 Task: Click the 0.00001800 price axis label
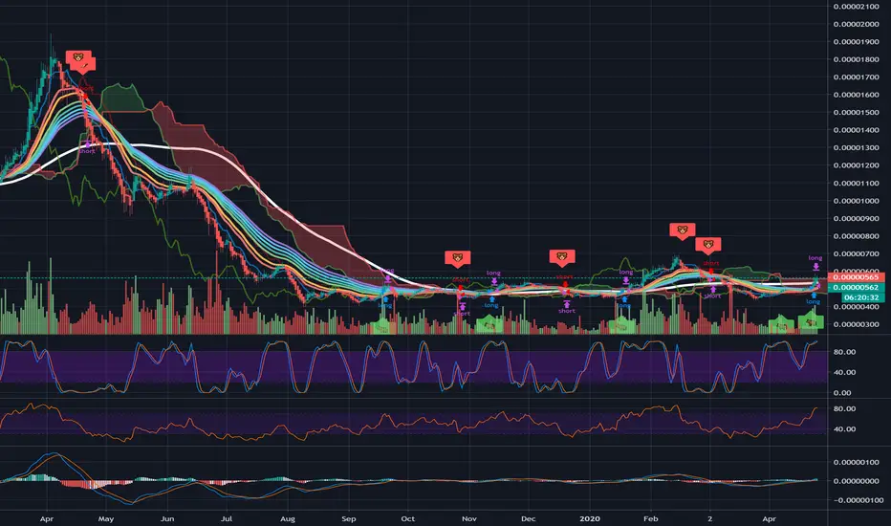tap(856, 59)
